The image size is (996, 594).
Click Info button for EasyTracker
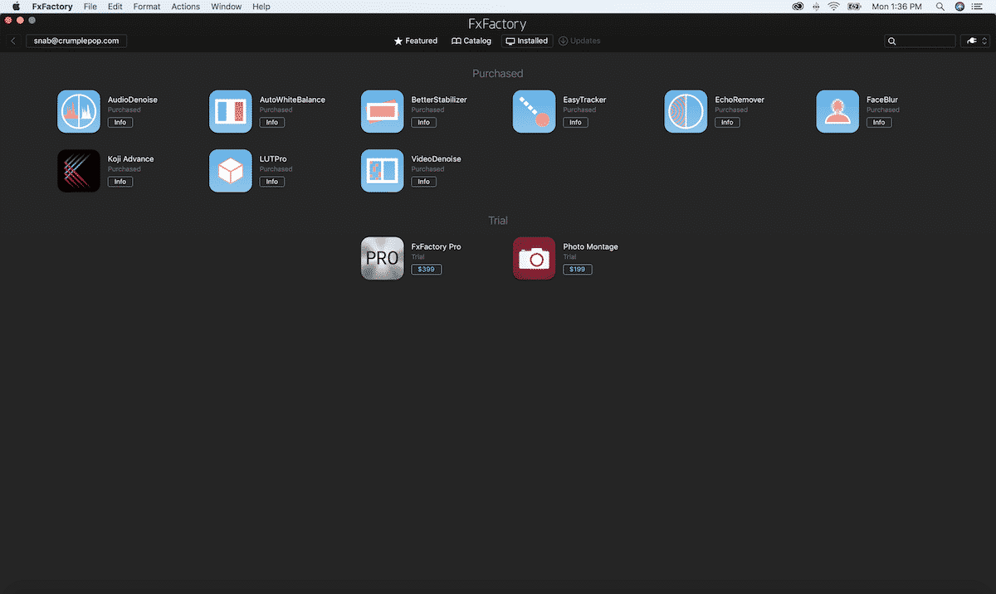(x=576, y=122)
